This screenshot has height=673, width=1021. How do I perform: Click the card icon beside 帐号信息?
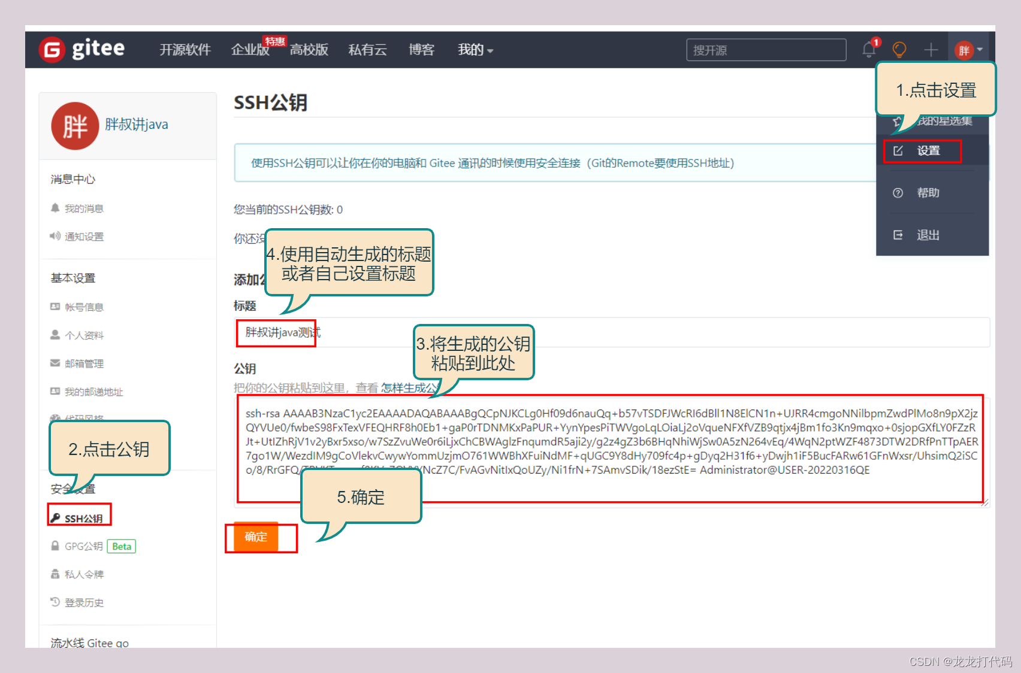tap(55, 307)
